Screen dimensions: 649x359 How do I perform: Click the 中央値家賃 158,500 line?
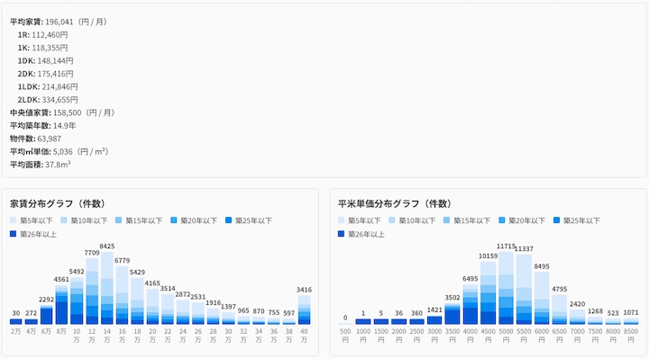tap(62, 112)
